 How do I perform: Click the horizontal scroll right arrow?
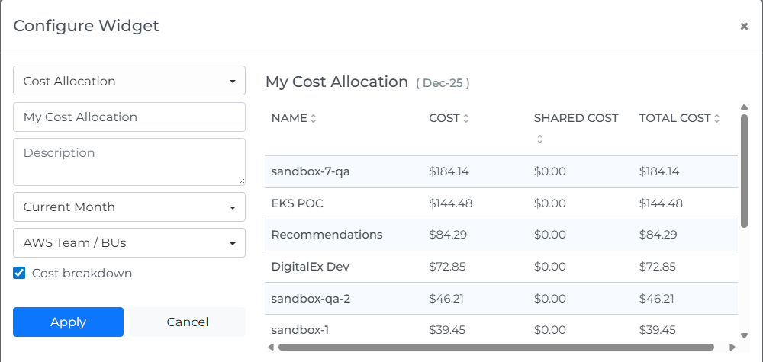point(732,348)
